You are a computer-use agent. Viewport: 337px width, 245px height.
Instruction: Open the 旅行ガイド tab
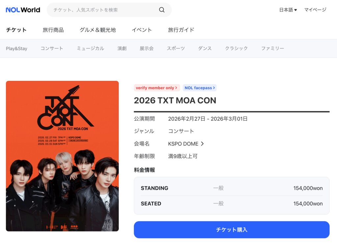[181, 30]
